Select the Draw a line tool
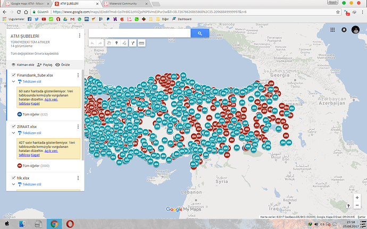The height and width of the screenshot is (229, 367). click(x=124, y=43)
